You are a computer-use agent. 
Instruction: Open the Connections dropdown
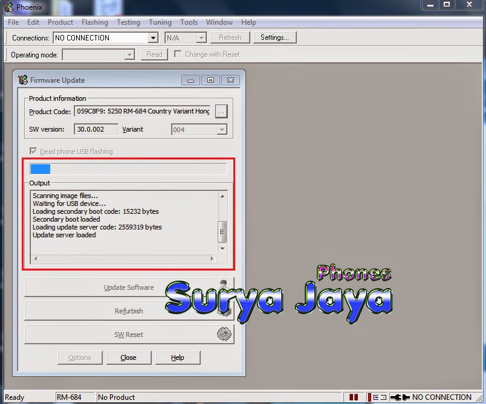pyautogui.click(x=153, y=38)
